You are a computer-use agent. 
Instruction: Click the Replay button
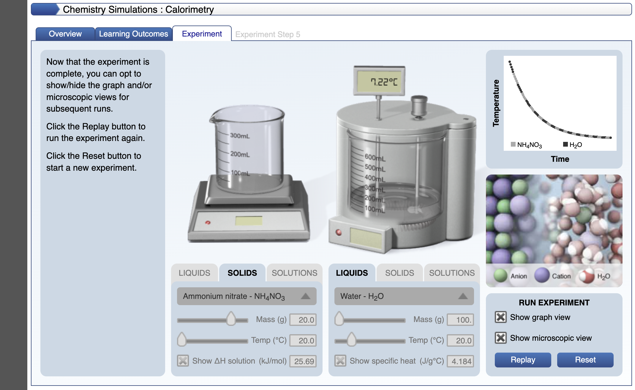pos(523,360)
